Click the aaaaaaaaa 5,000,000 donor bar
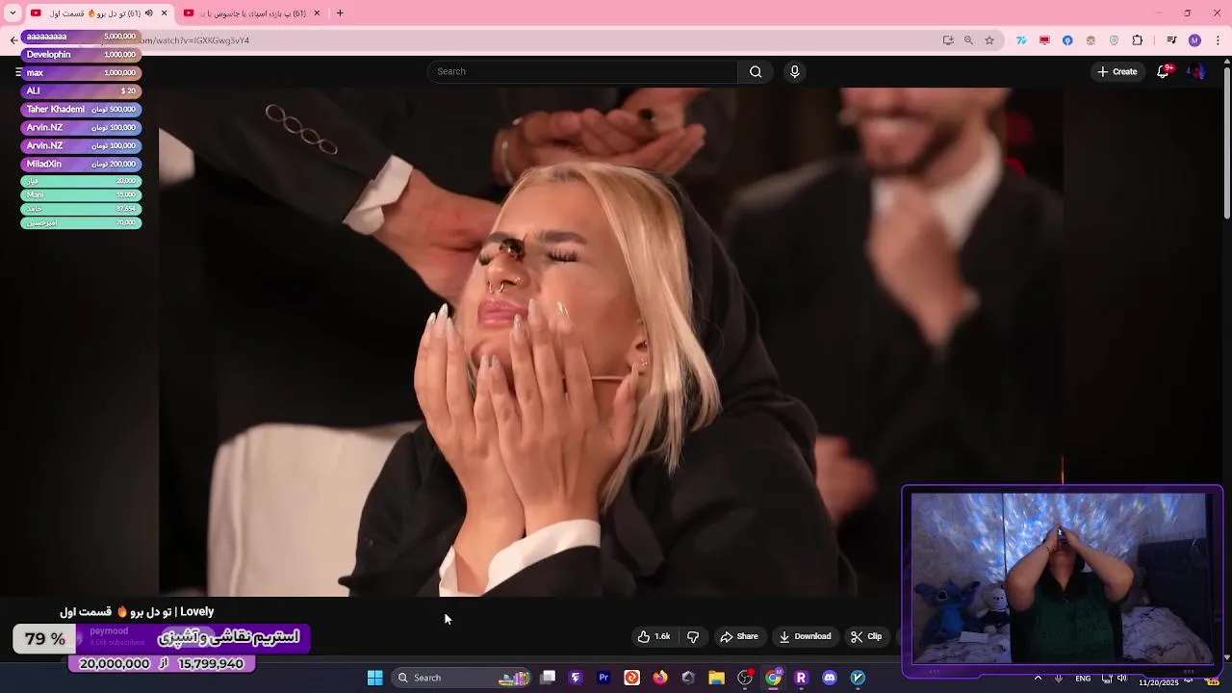Viewport: 1232px width, 693px height. [x=81, y=37]
